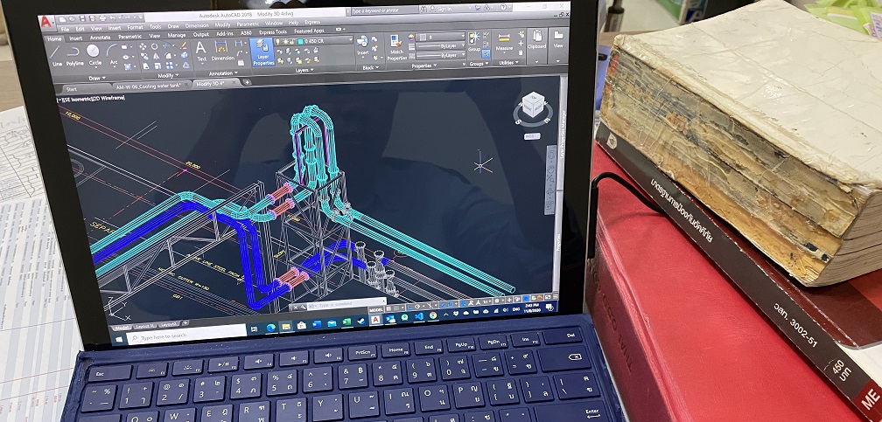Switch to the Layout1 tab
The image size is (882, 422).
pos(145,326)
